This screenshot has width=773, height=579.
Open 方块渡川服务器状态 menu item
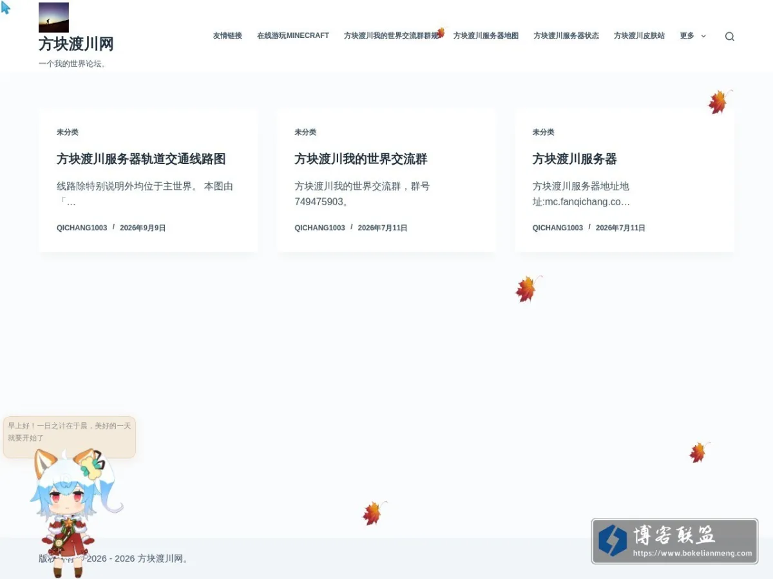coord(566,36)
